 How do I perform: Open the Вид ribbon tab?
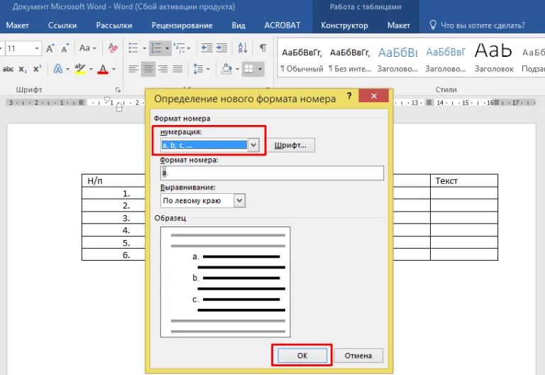pos(238,26)
